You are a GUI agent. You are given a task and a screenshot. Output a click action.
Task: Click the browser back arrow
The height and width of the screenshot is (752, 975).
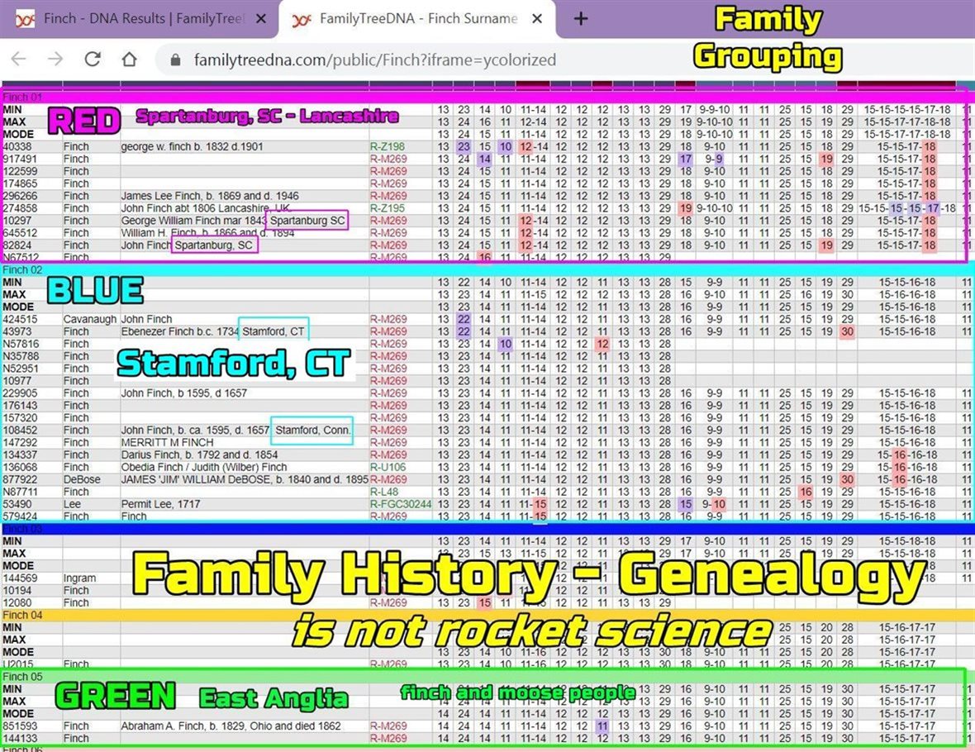point(18,59)
